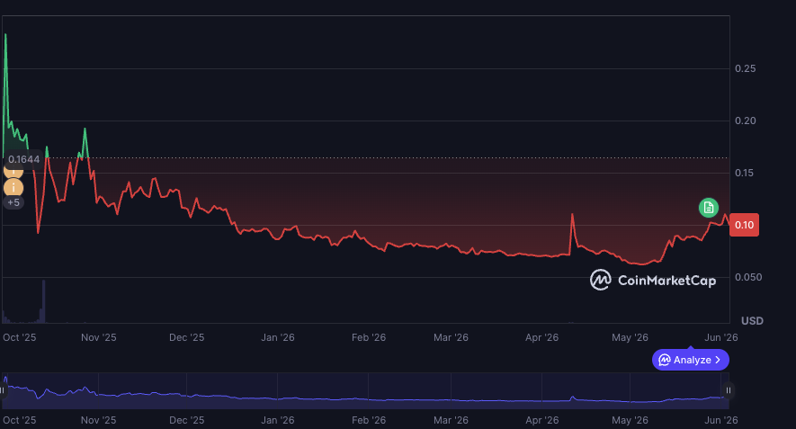This screenshot has height=429, width=796.
Task: Click the +5 more events badge
Action: 13,202
